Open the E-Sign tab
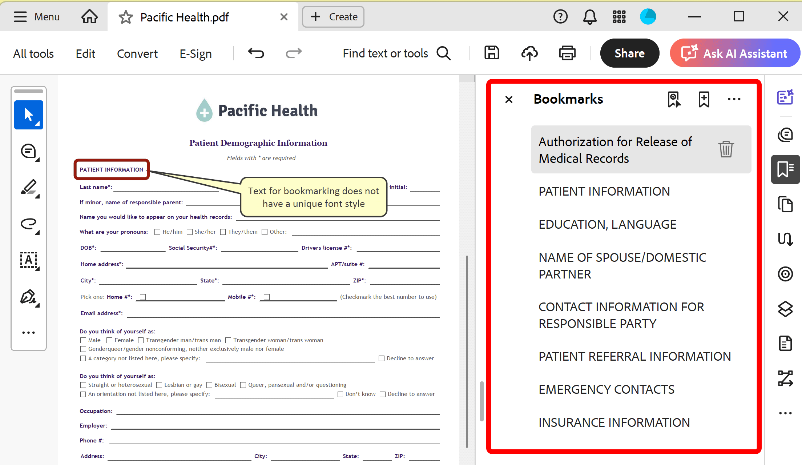This screenshot has width=802, height=465. pos(196,53)
